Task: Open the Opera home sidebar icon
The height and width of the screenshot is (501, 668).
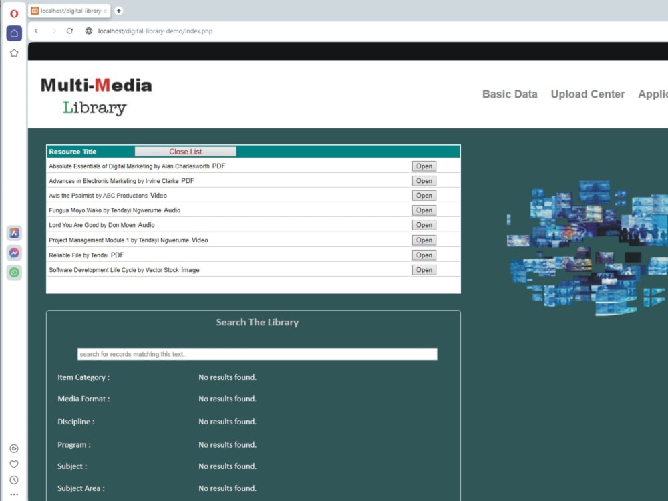Action: click(14, 33)
